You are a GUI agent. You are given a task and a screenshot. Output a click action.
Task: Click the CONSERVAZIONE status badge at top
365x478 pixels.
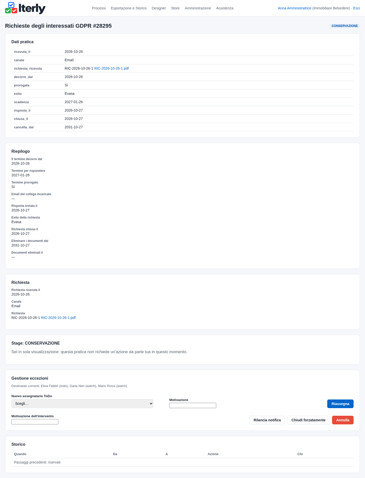point(345,26)
